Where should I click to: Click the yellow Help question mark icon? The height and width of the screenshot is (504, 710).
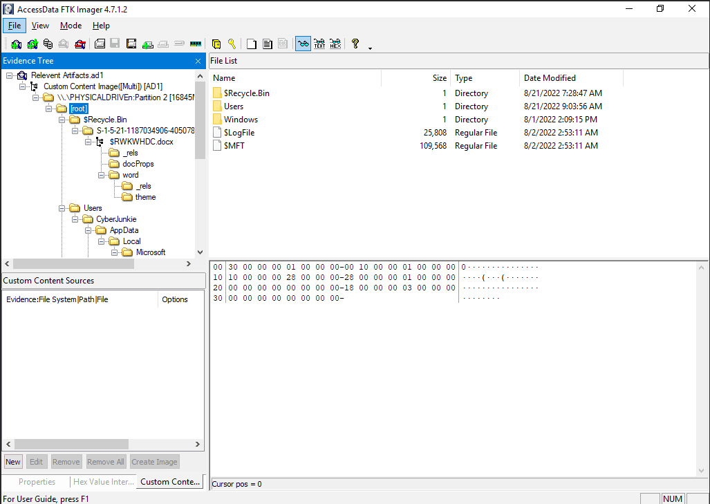click(x=355, y=44)
